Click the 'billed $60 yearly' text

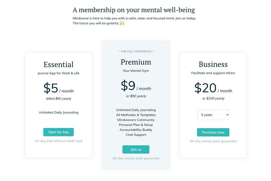point(59,99)
